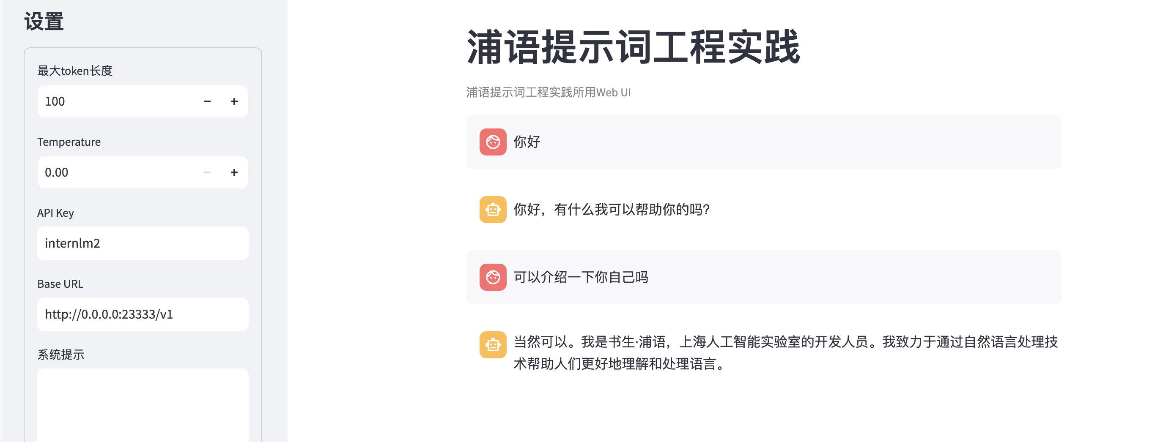Click the reply "你好，有什么我可以帮助你的吗?"
Image resolution: width=1163 pixels, height=442 pixels.
pos(611,210)
